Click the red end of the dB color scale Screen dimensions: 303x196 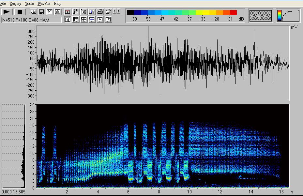pyautogui.click(x=233, y=13)
